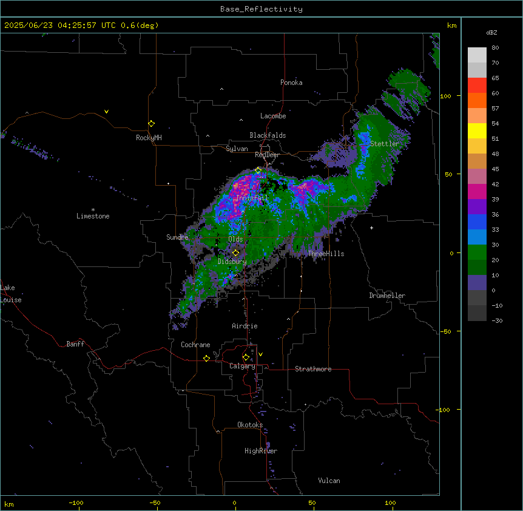Click the Sylvan label
Screen dimensions: 523x511
click(237, 149)
